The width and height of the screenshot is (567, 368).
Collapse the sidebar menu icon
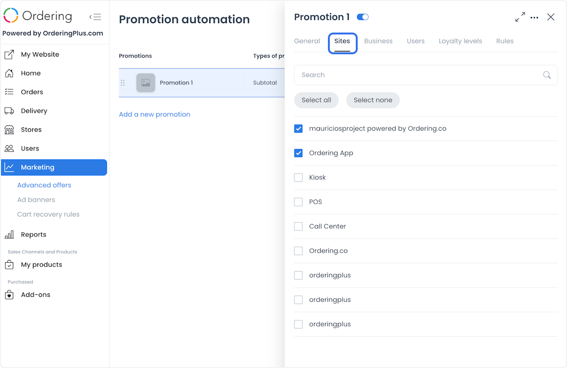[95, 17]
